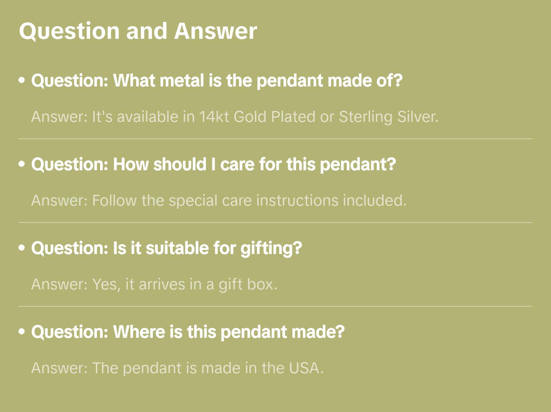This screenshot has width=551, height=412.
Task: Click the bullet beside the gifting question
Action: click(x=22, y=248)
